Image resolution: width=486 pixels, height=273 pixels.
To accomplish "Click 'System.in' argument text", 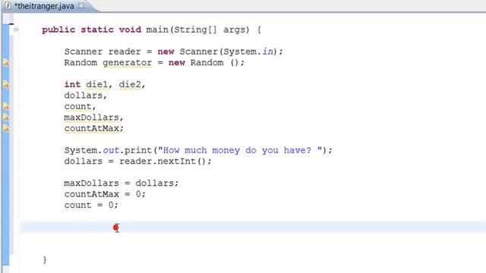I will [x=248, y=52].
